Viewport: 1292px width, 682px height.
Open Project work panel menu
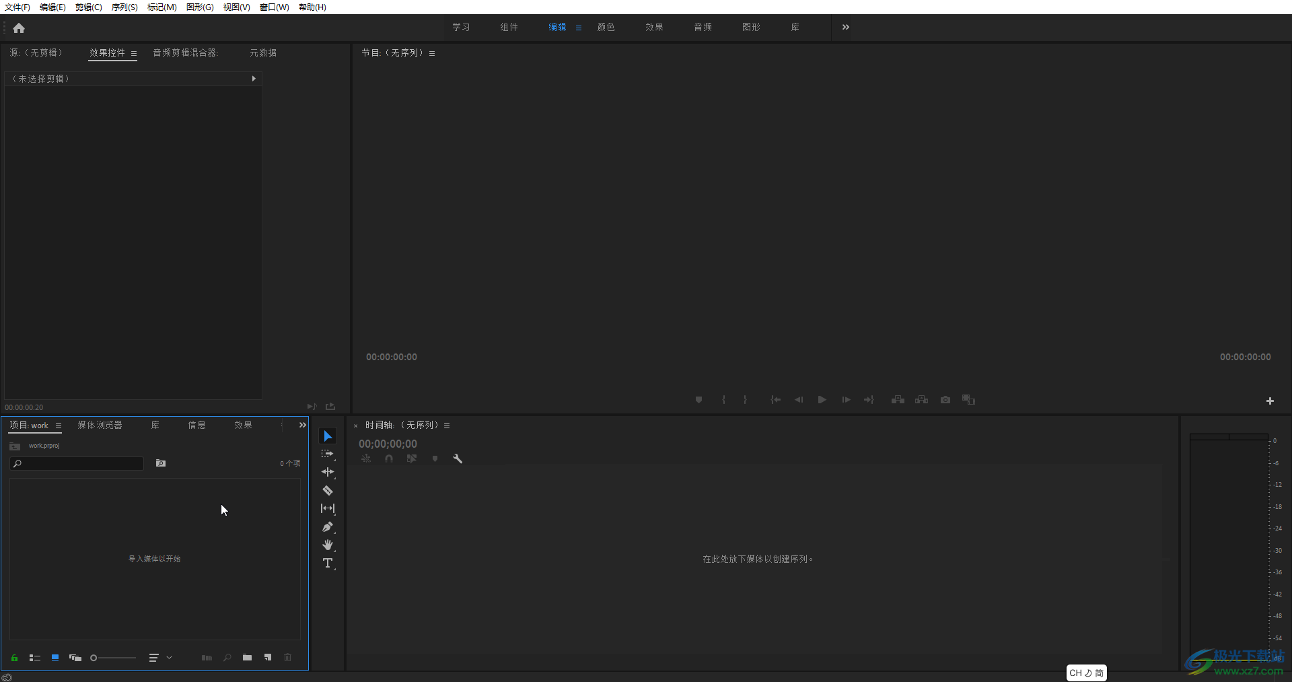click(59, 425)
